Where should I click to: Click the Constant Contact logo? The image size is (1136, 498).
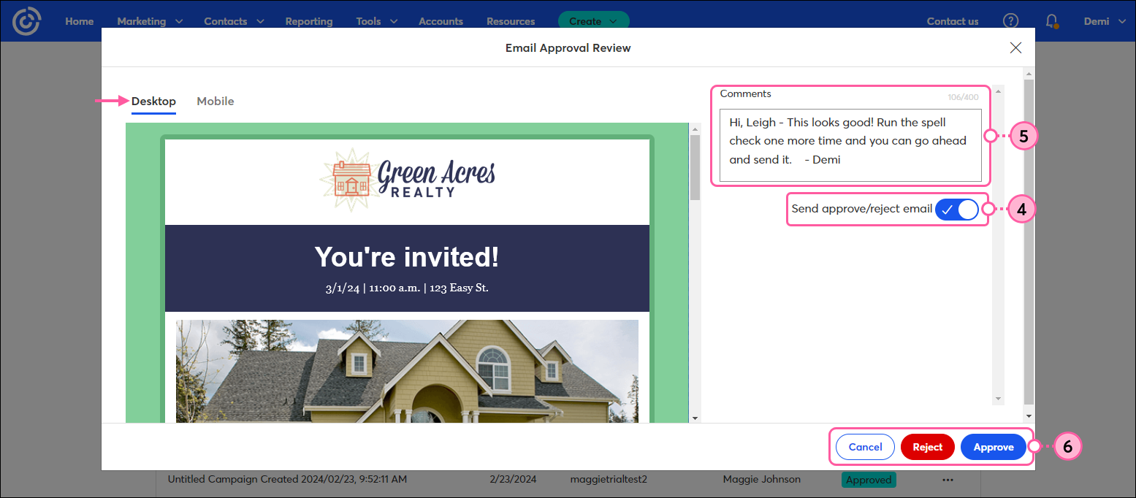26,20
